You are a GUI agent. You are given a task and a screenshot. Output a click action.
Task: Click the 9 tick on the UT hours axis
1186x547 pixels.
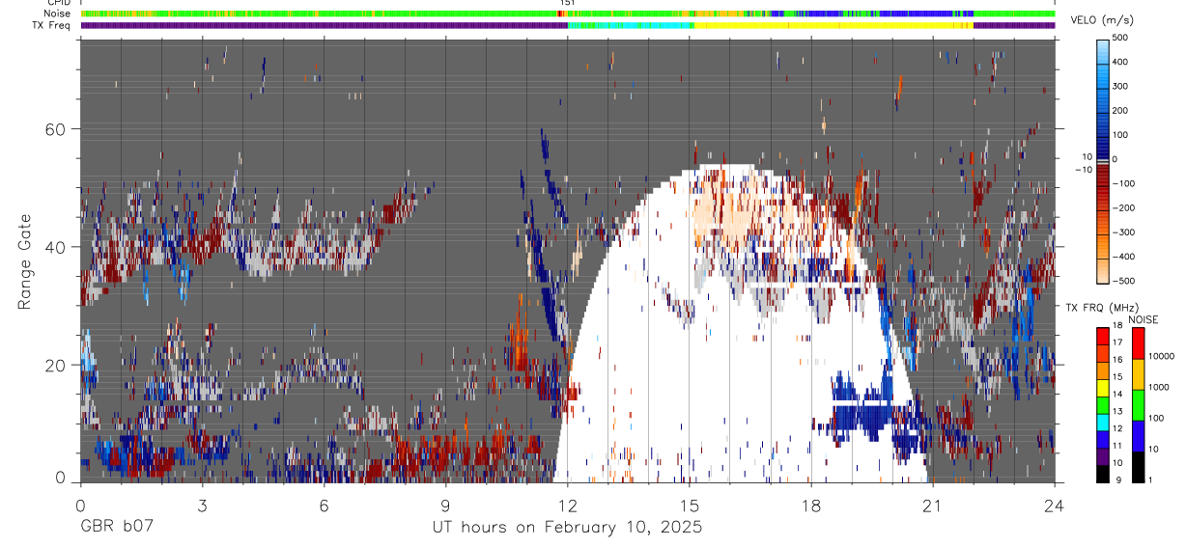coord(445,505)
